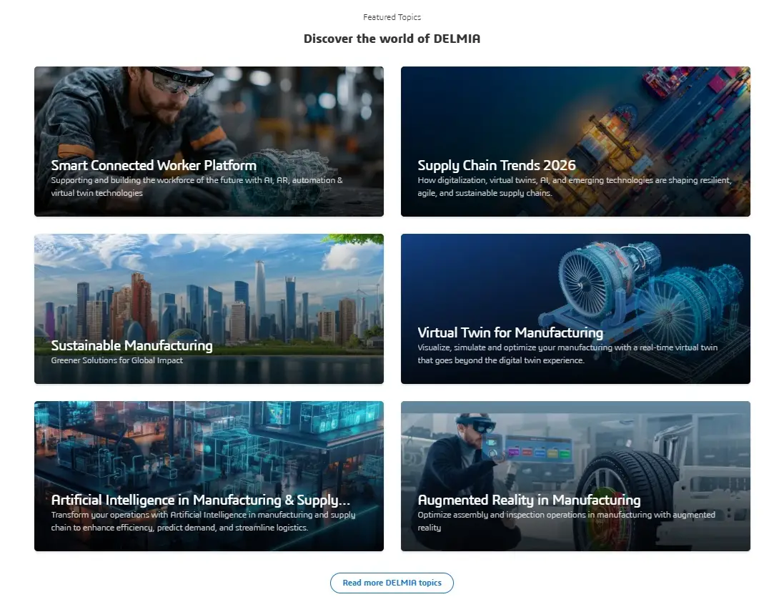This screenshot has height=607, width=779.
Task: Click text 'Optimize assembly and inspection operations'
Action: (x=501, y=515)
